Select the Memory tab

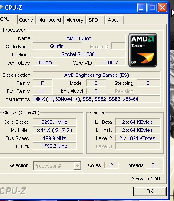pos(75,20)
